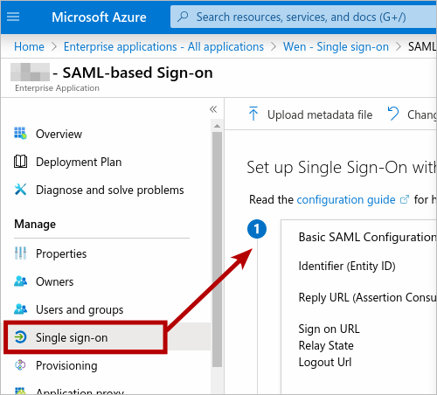Viewport: 437px width, 395px height.
Task: Open Enterprise applications - All applications breadcrumb
Action: (x=163, y=46)
